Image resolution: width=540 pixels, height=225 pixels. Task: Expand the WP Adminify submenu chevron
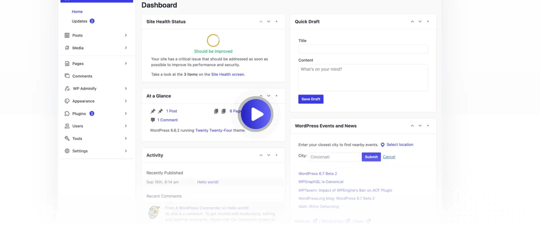pyautogui.click(x=126, y=89)
